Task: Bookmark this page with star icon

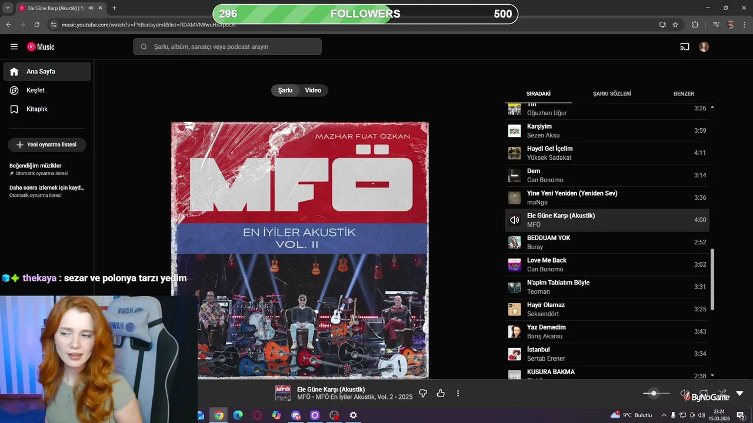Action: pos(675,25)
